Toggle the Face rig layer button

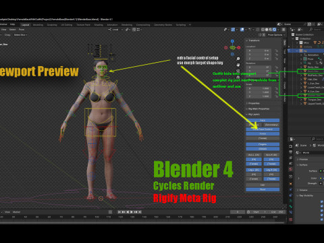click(263, 120)
